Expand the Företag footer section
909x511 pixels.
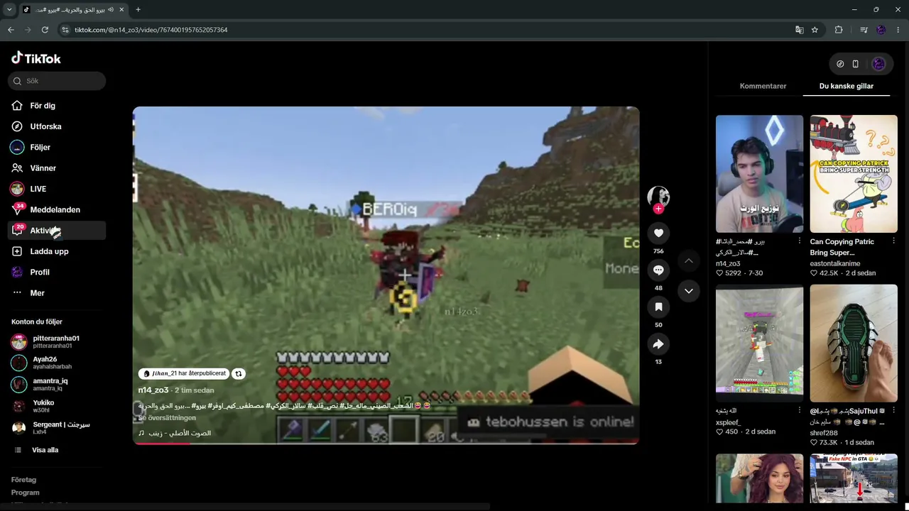24,480
